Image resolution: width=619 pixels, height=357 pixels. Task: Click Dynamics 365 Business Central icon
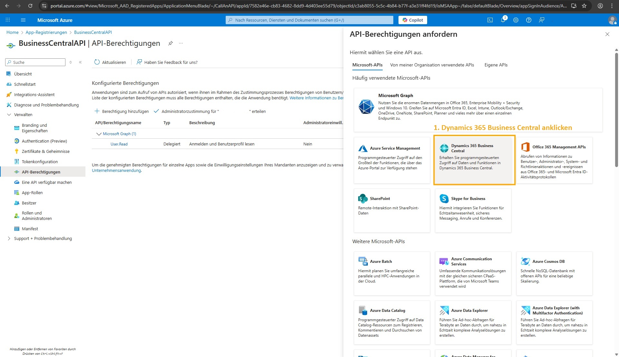pyautogui.click(x=444, y=148)
